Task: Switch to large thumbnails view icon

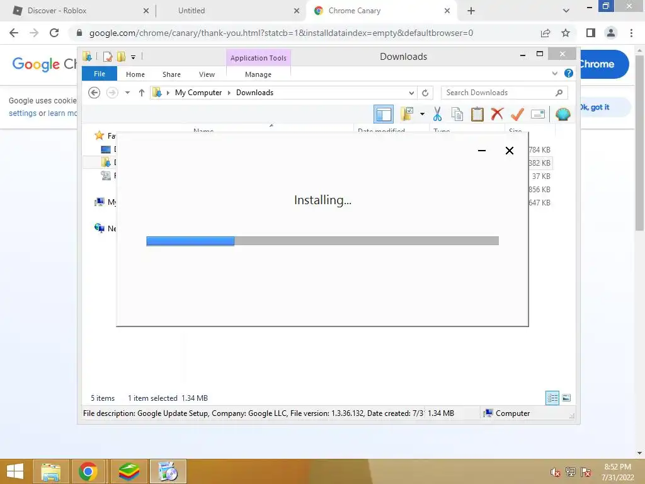Action: (x=566, y=398)
